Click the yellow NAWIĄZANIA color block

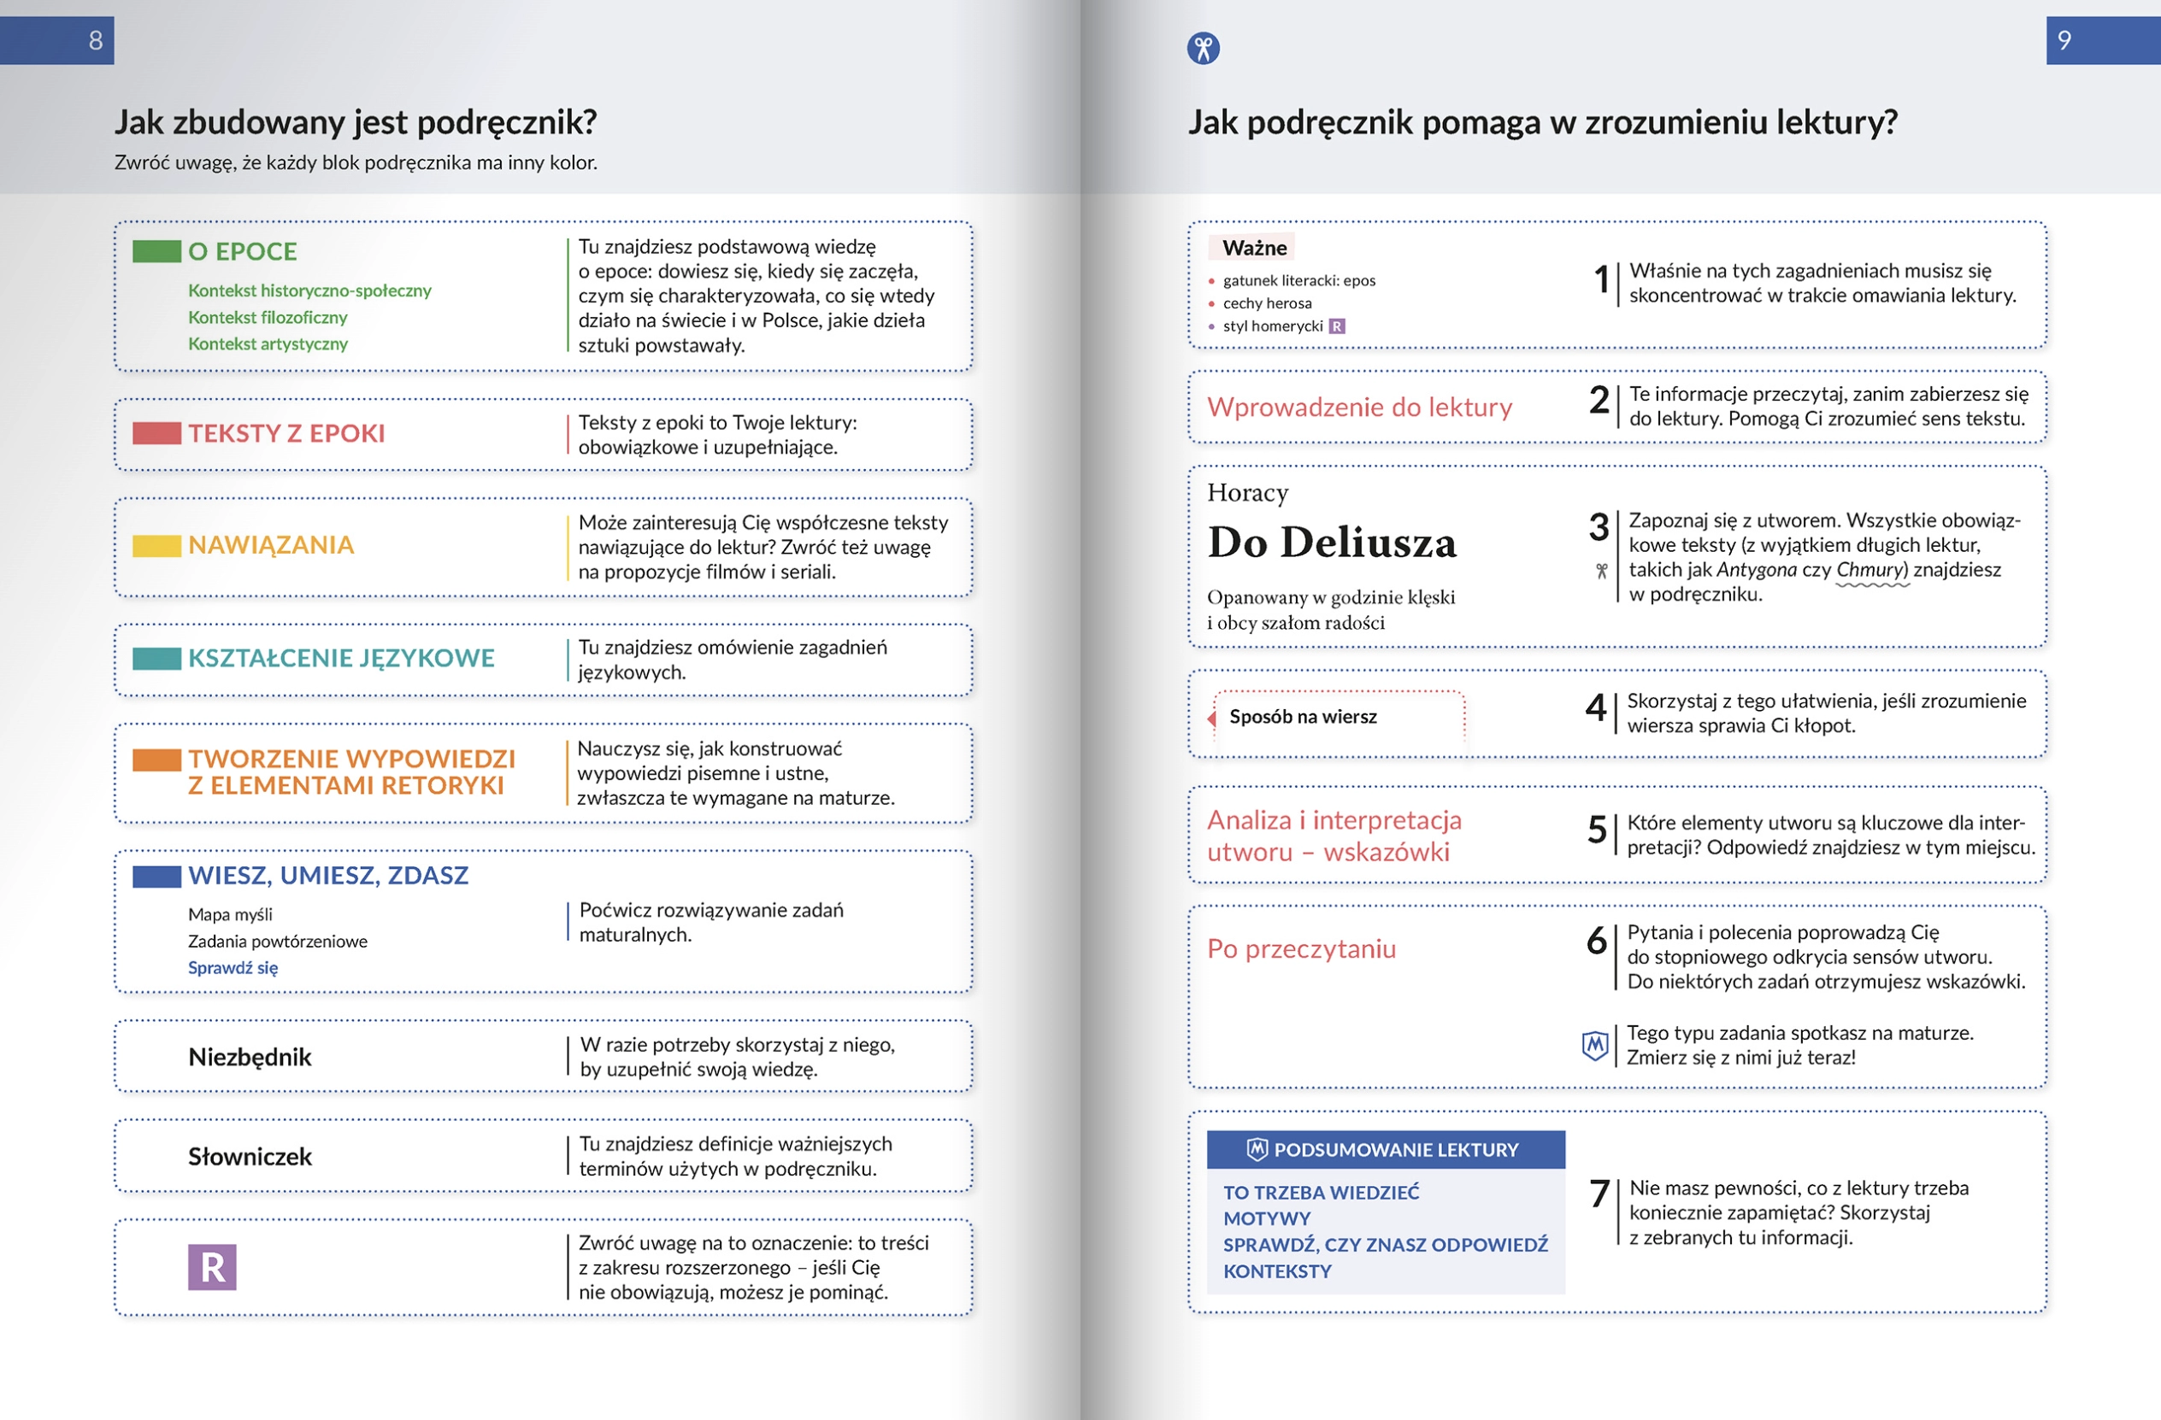click(157, 545)
